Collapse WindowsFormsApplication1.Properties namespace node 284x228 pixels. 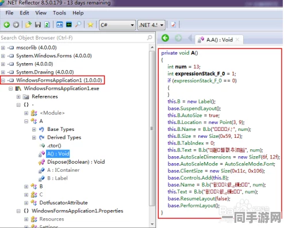18,211
